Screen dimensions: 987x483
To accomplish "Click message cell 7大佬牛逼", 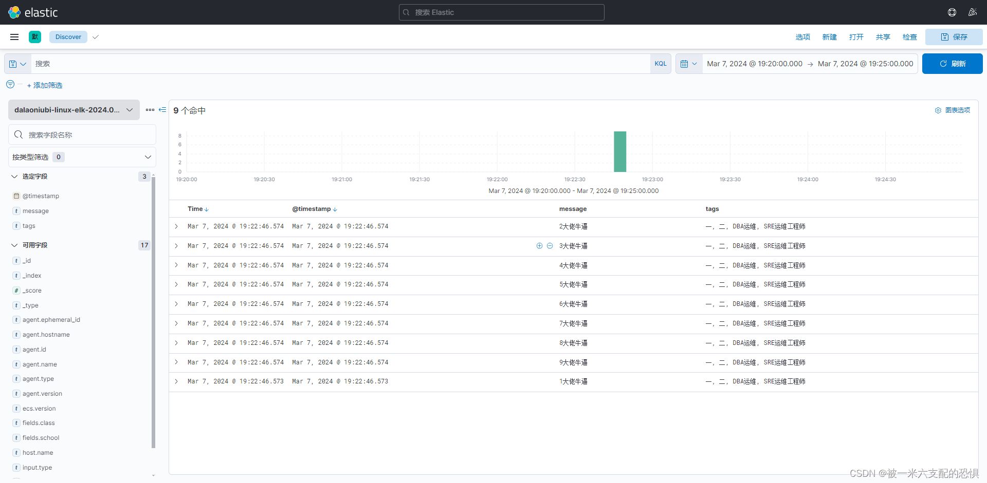I will [573, 323].
